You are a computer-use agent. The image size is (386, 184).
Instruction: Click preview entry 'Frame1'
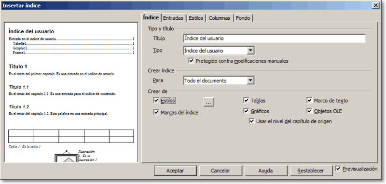[x=19, y=53]
